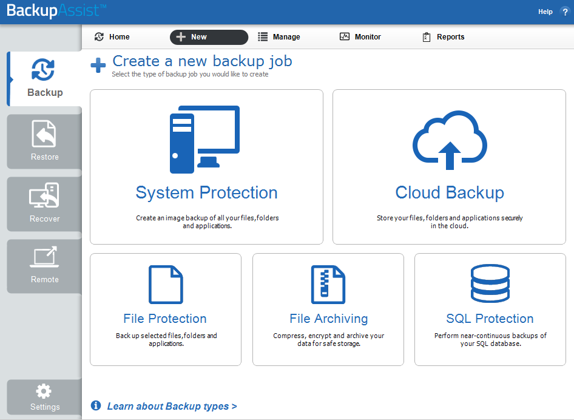
Task: Click the 'Create an image backup' description text
Action: (207, 222)
